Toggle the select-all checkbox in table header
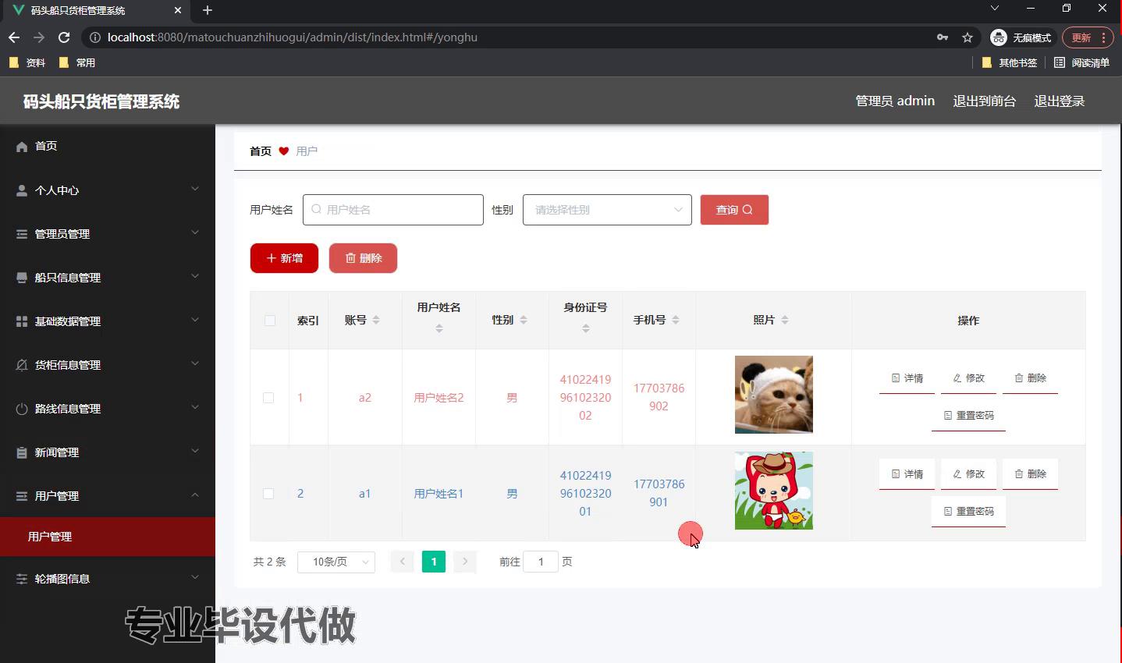Screen dimensions: 1122x663 coord(270,321)
